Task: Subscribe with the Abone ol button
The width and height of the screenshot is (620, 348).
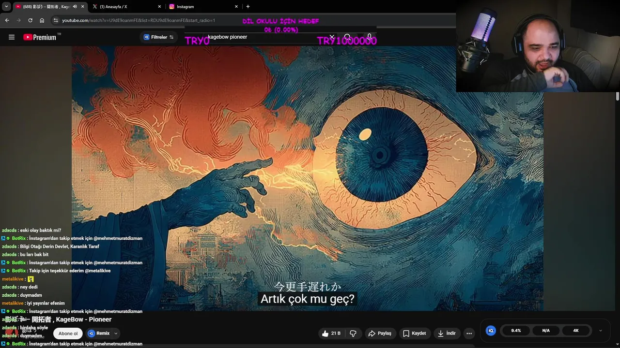Action: click(68, 333)
